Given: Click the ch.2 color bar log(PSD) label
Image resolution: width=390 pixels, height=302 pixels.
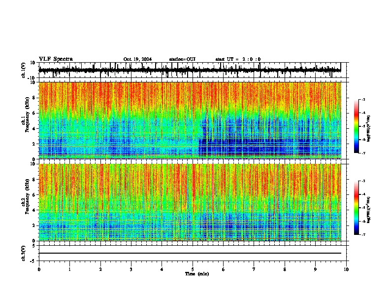Looking at the screenshot, I should pos(368,210).
